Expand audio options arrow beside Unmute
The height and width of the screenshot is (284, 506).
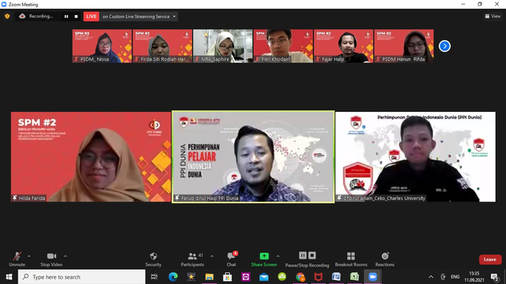[x=29, y=256]
